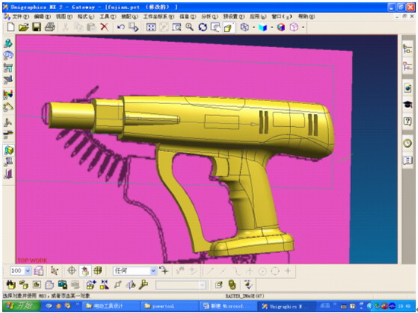This screenshot has width=418, height=313.
Task: Click the RASTER_IMAGE(47) status text
Action: pyautogui.click(x=245, y=296)
